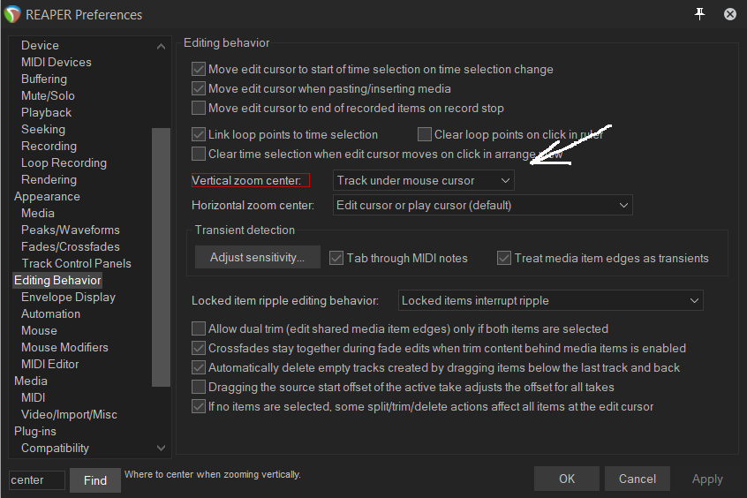
Task: Click the REAPER logo icon
Action: pyautogui.click(x=11, y=14)
